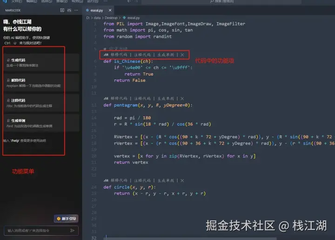Click the def is_Chinese(ch) line

click(x=128, y=61)
